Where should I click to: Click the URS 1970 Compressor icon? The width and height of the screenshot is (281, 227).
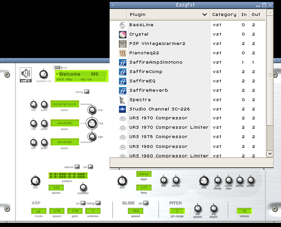tap(123, 118)
